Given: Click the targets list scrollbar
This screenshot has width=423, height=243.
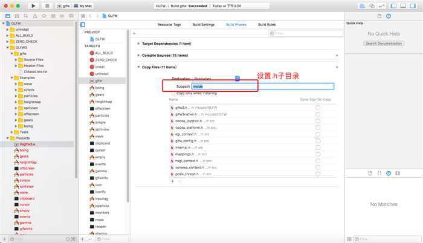Looking at the screenshot, I should [128, 116].
